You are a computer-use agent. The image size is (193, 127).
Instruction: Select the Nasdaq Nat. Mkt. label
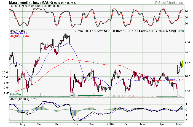65,2
